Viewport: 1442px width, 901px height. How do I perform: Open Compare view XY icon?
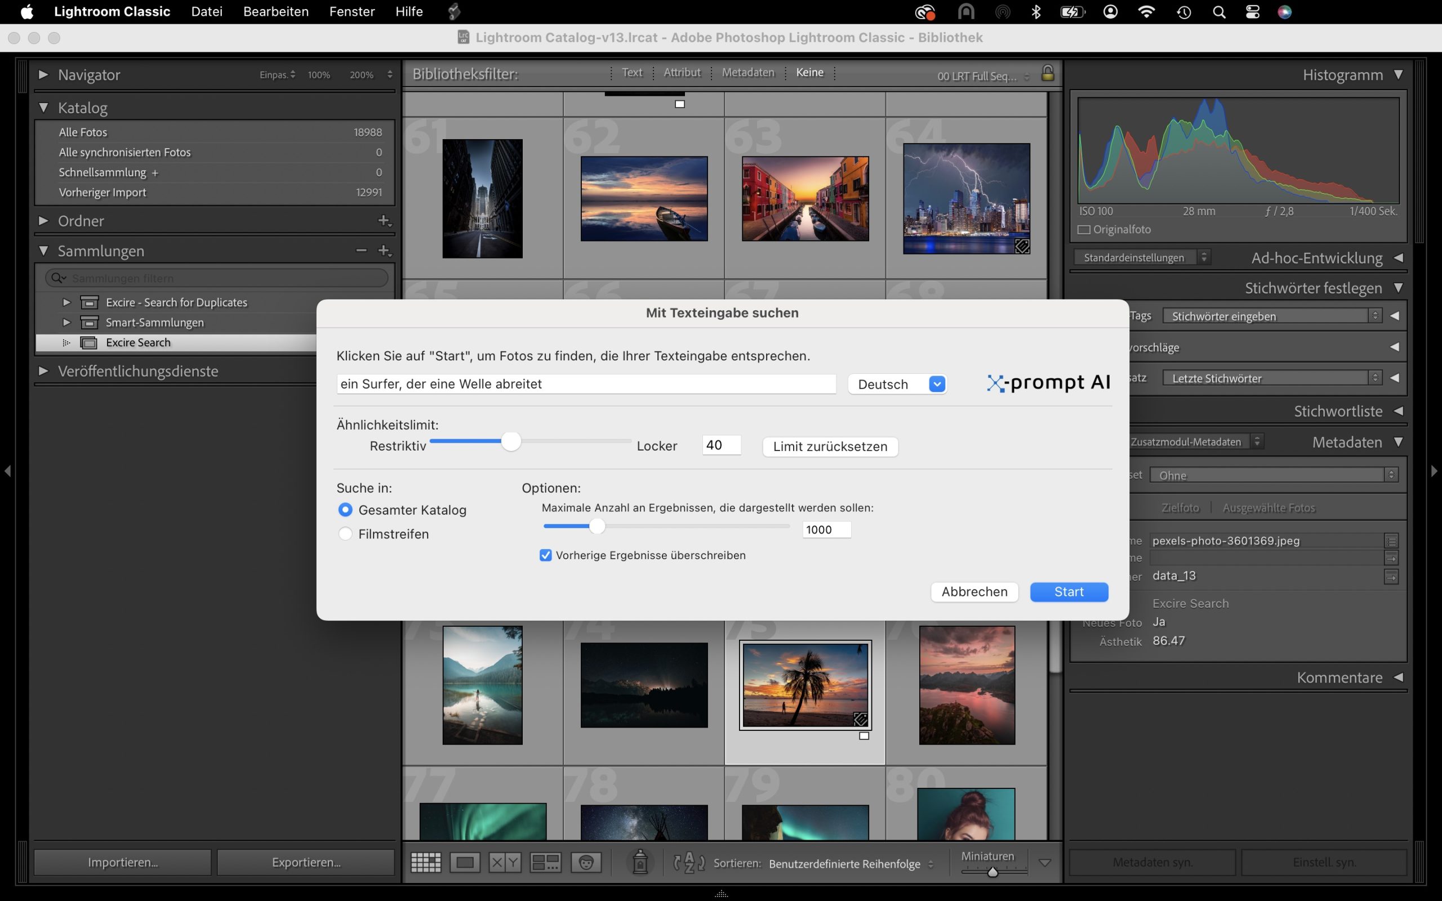(505, 862)
